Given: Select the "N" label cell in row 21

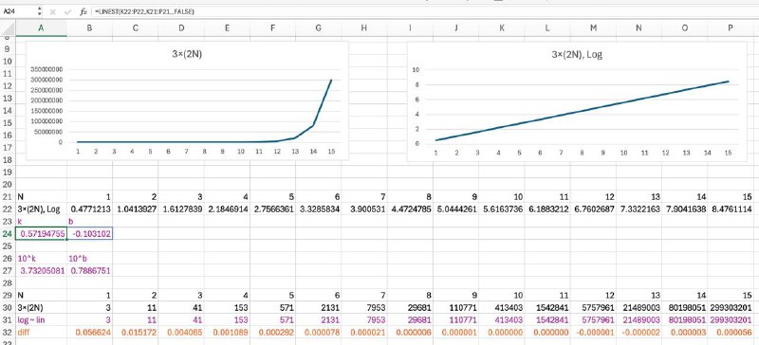Looking at the screenshot, I should (41, 196).
